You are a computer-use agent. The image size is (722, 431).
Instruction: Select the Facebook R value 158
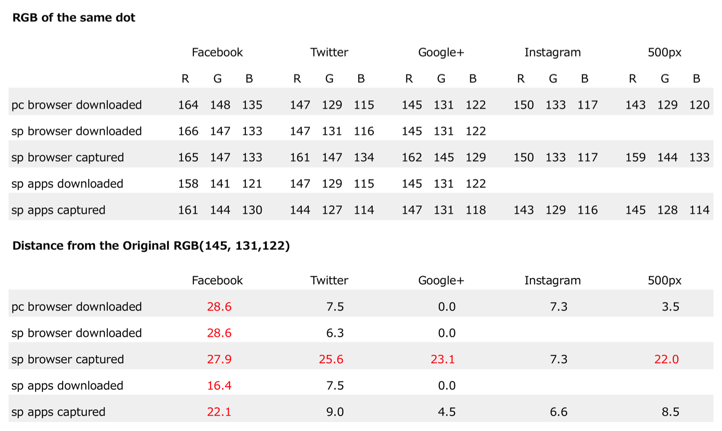click(188, 184)
